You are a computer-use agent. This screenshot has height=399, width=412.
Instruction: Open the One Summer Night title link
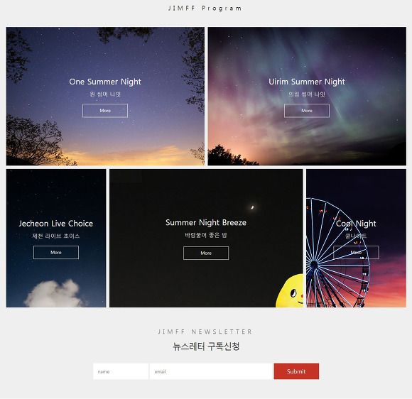[x=105, y=82]
